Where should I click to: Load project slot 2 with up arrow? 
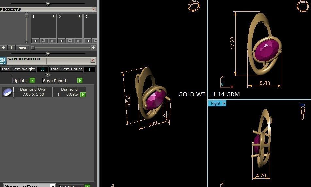[x=62, y=41]
